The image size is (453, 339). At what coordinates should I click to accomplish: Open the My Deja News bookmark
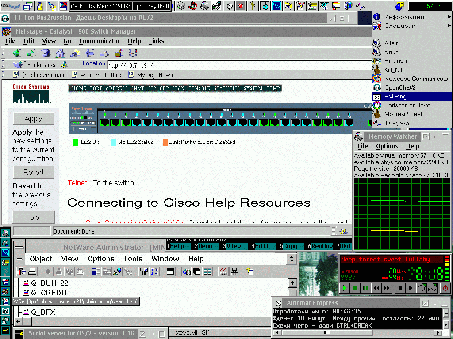153,75
